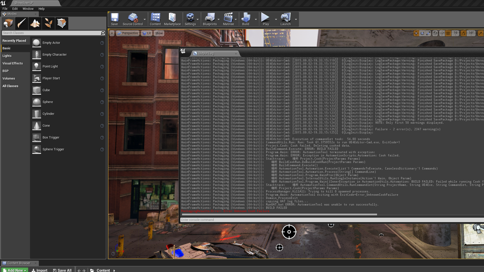Image resolution: width=484 pixels, height=272 pixels.
Task: Select the Foliage mode leaf icon
Action: (x=48, y=23)
